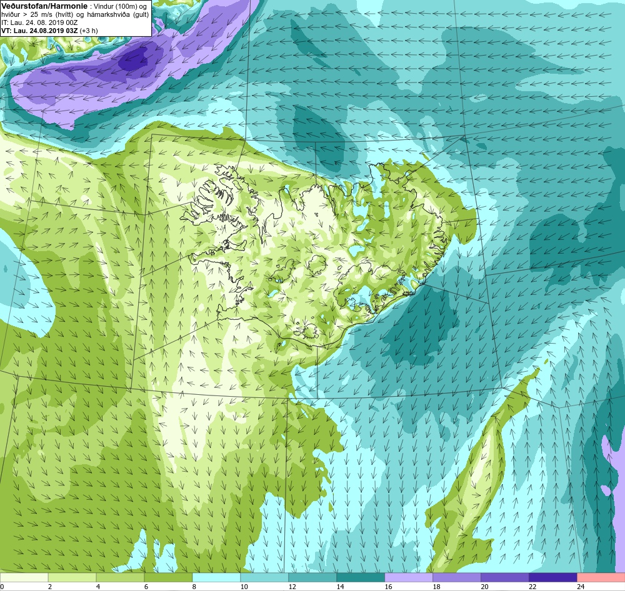Click the olive green 6–8 m/s legend swatch
Screen dimensions: 625x591
pos(168,577)
